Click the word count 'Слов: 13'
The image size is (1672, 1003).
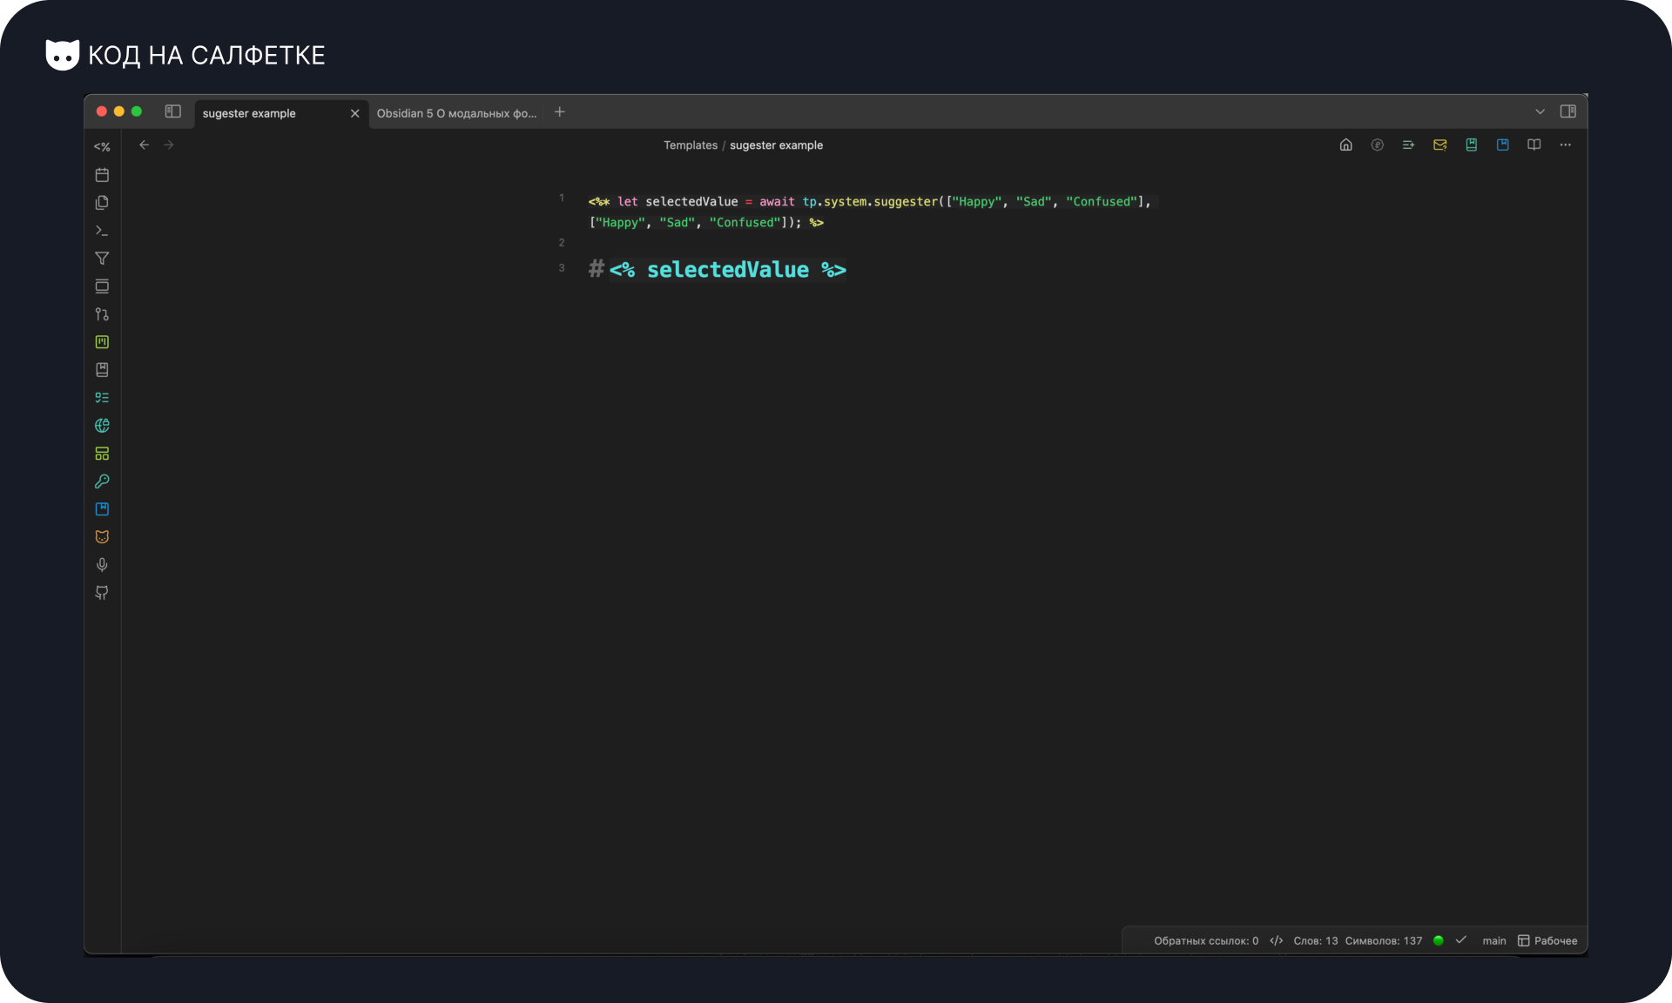(x=1316, y=941)
